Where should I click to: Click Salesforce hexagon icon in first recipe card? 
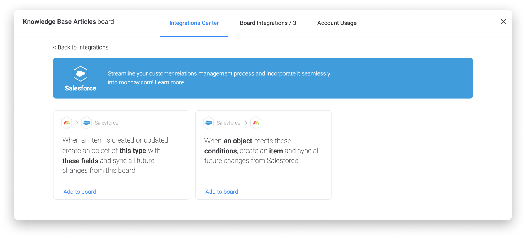(x=87, y=123)
